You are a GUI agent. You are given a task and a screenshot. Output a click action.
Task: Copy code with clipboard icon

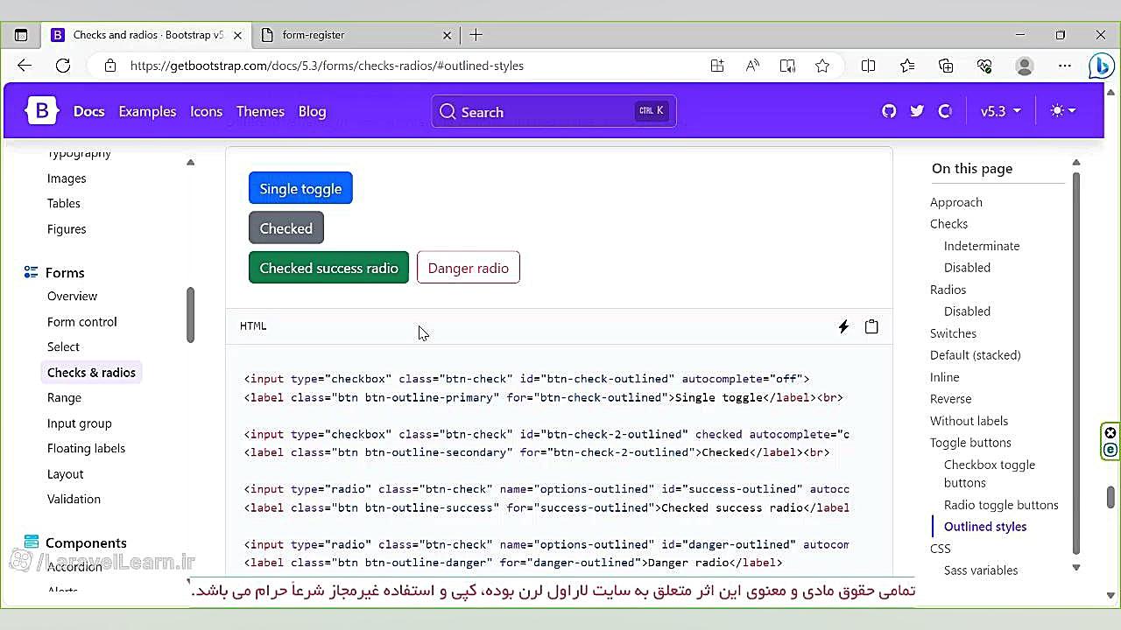871,326
